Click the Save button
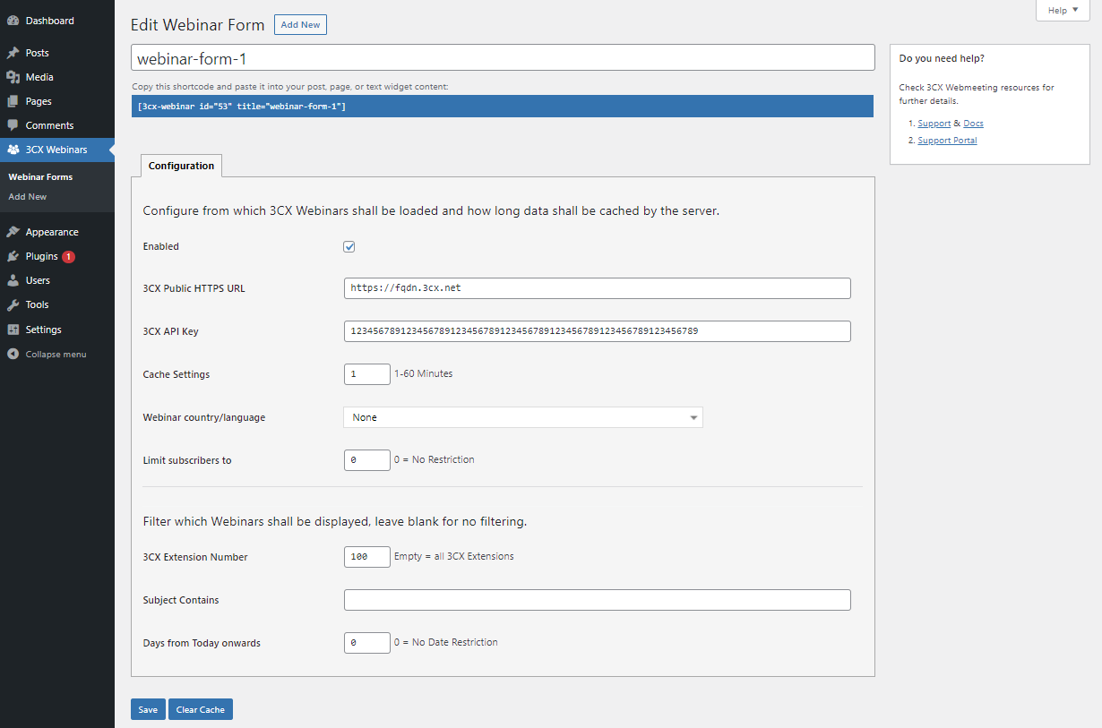This screenshot has height=728, width=1102. tap(148, 709)
